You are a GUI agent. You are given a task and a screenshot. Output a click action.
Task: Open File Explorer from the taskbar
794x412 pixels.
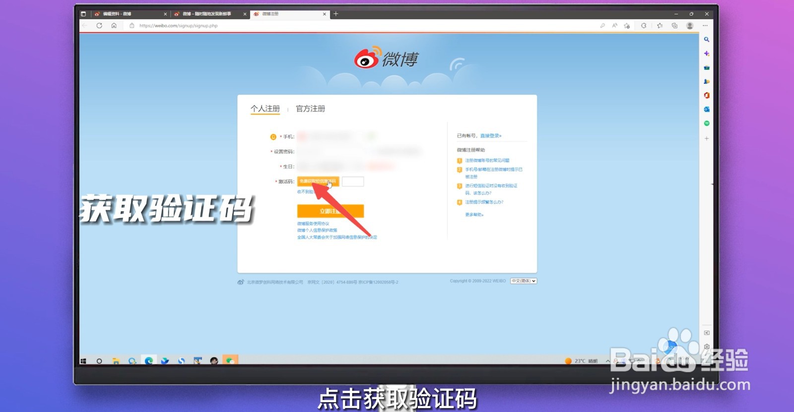[116, 361]
